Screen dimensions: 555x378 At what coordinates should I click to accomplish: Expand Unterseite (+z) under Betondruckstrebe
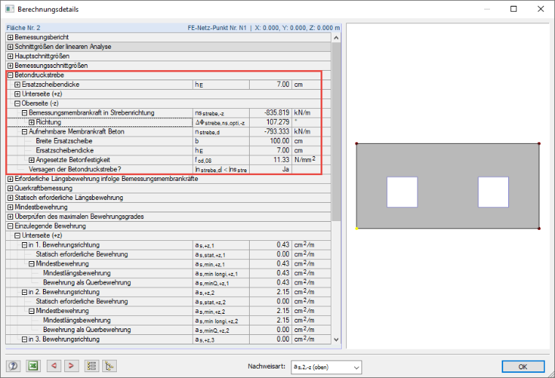click(x=18, y=94)
